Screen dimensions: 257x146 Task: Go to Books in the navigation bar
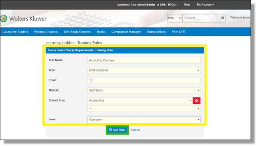pyautogui.click(x=101, y=32)
